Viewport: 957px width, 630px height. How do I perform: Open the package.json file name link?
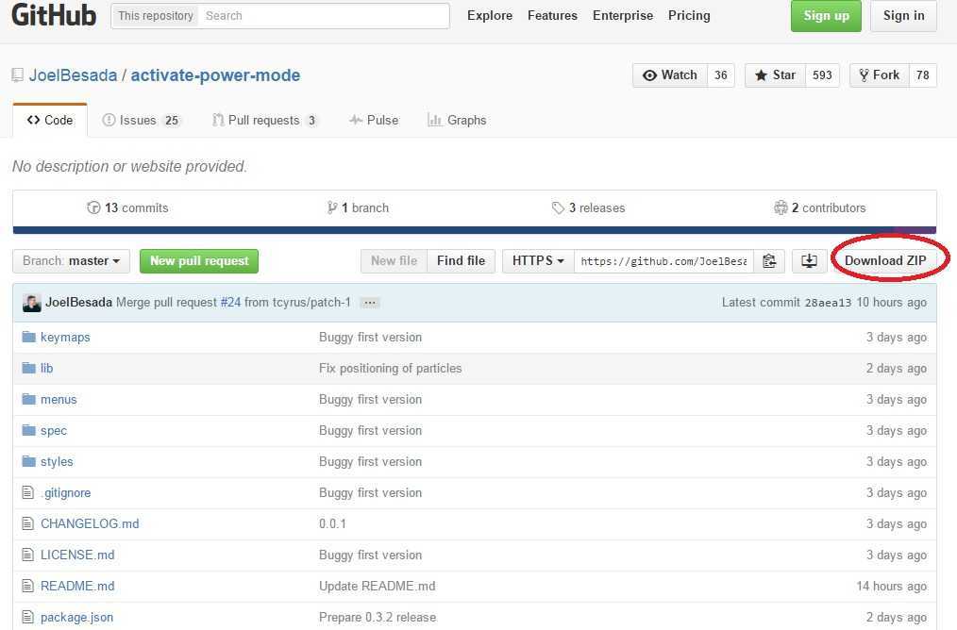tap(76, 617)
